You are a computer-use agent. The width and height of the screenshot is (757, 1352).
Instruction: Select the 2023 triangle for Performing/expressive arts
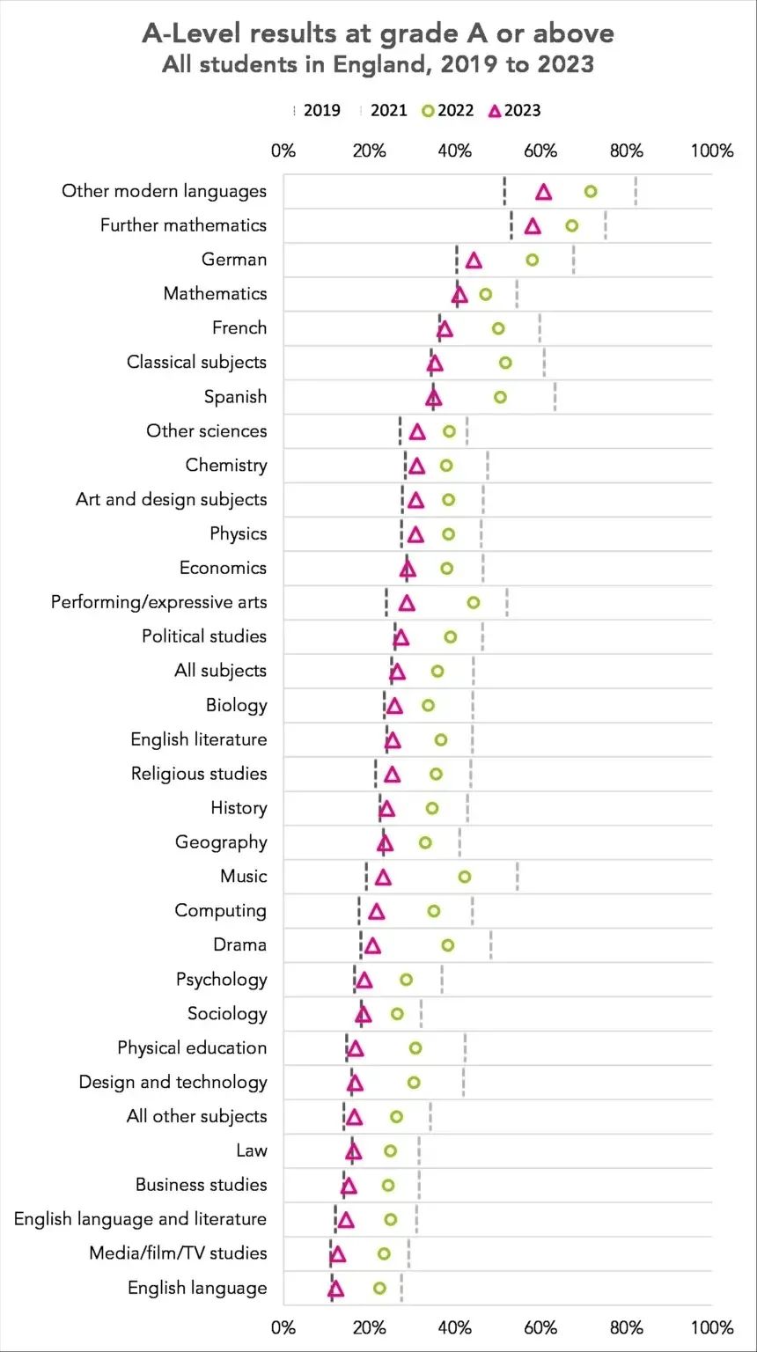tap(407, 603)
